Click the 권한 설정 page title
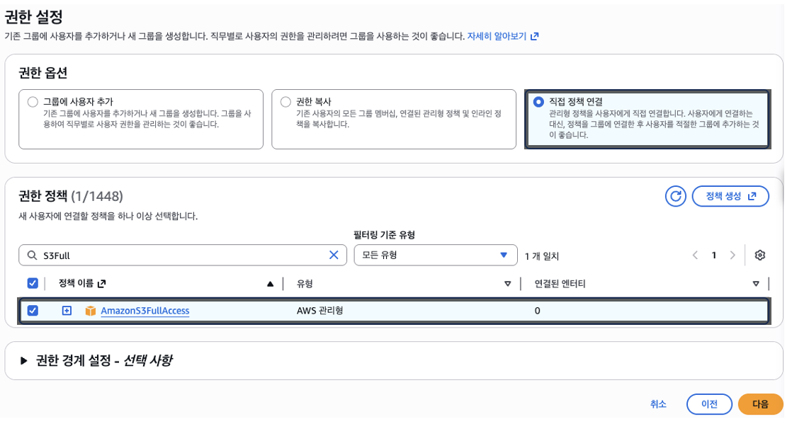792x436 pixels. [x=33, y=17]
